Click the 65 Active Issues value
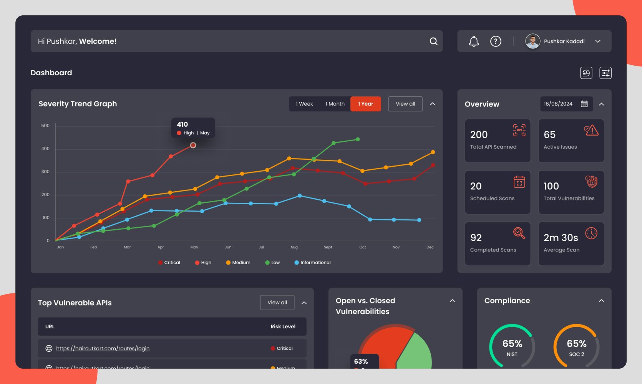The image size is (642, 384). (x=549, y=135)
